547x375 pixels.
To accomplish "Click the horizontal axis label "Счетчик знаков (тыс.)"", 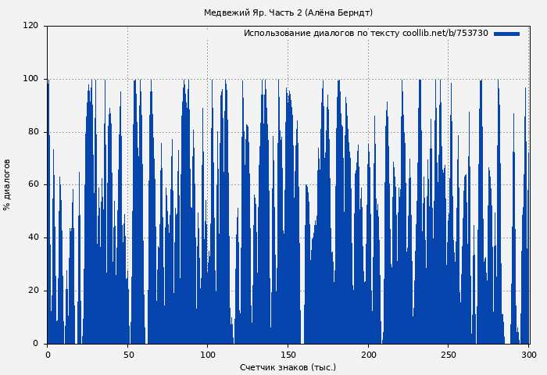I will (x=288, y=367).
